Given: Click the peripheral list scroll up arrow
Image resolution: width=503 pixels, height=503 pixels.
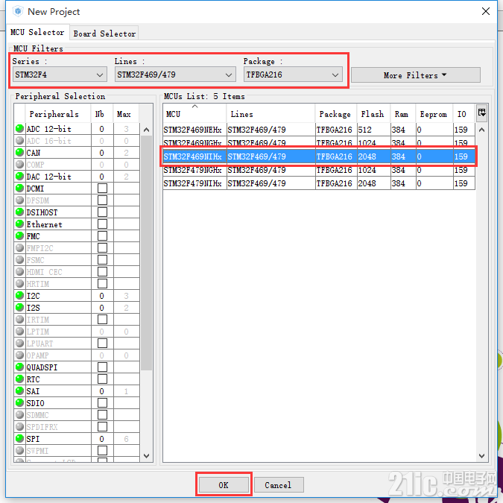Looking at the screenshot, I should point(146,130).
